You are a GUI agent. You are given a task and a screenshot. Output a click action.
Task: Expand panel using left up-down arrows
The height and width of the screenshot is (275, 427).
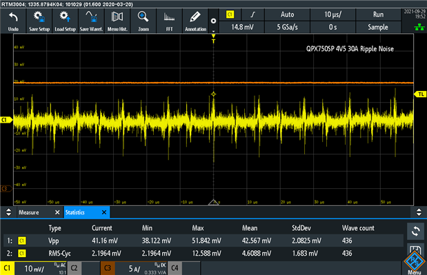point(8,212)
